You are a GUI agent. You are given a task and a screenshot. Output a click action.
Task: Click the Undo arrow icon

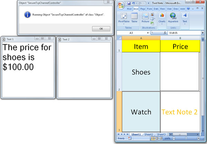click(x=133, y=3)
